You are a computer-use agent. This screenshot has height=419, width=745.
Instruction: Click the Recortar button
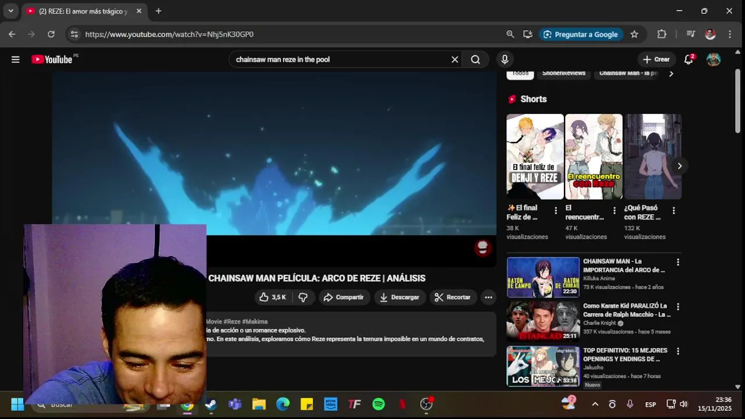pyautogui.click(x=453, y=297)
